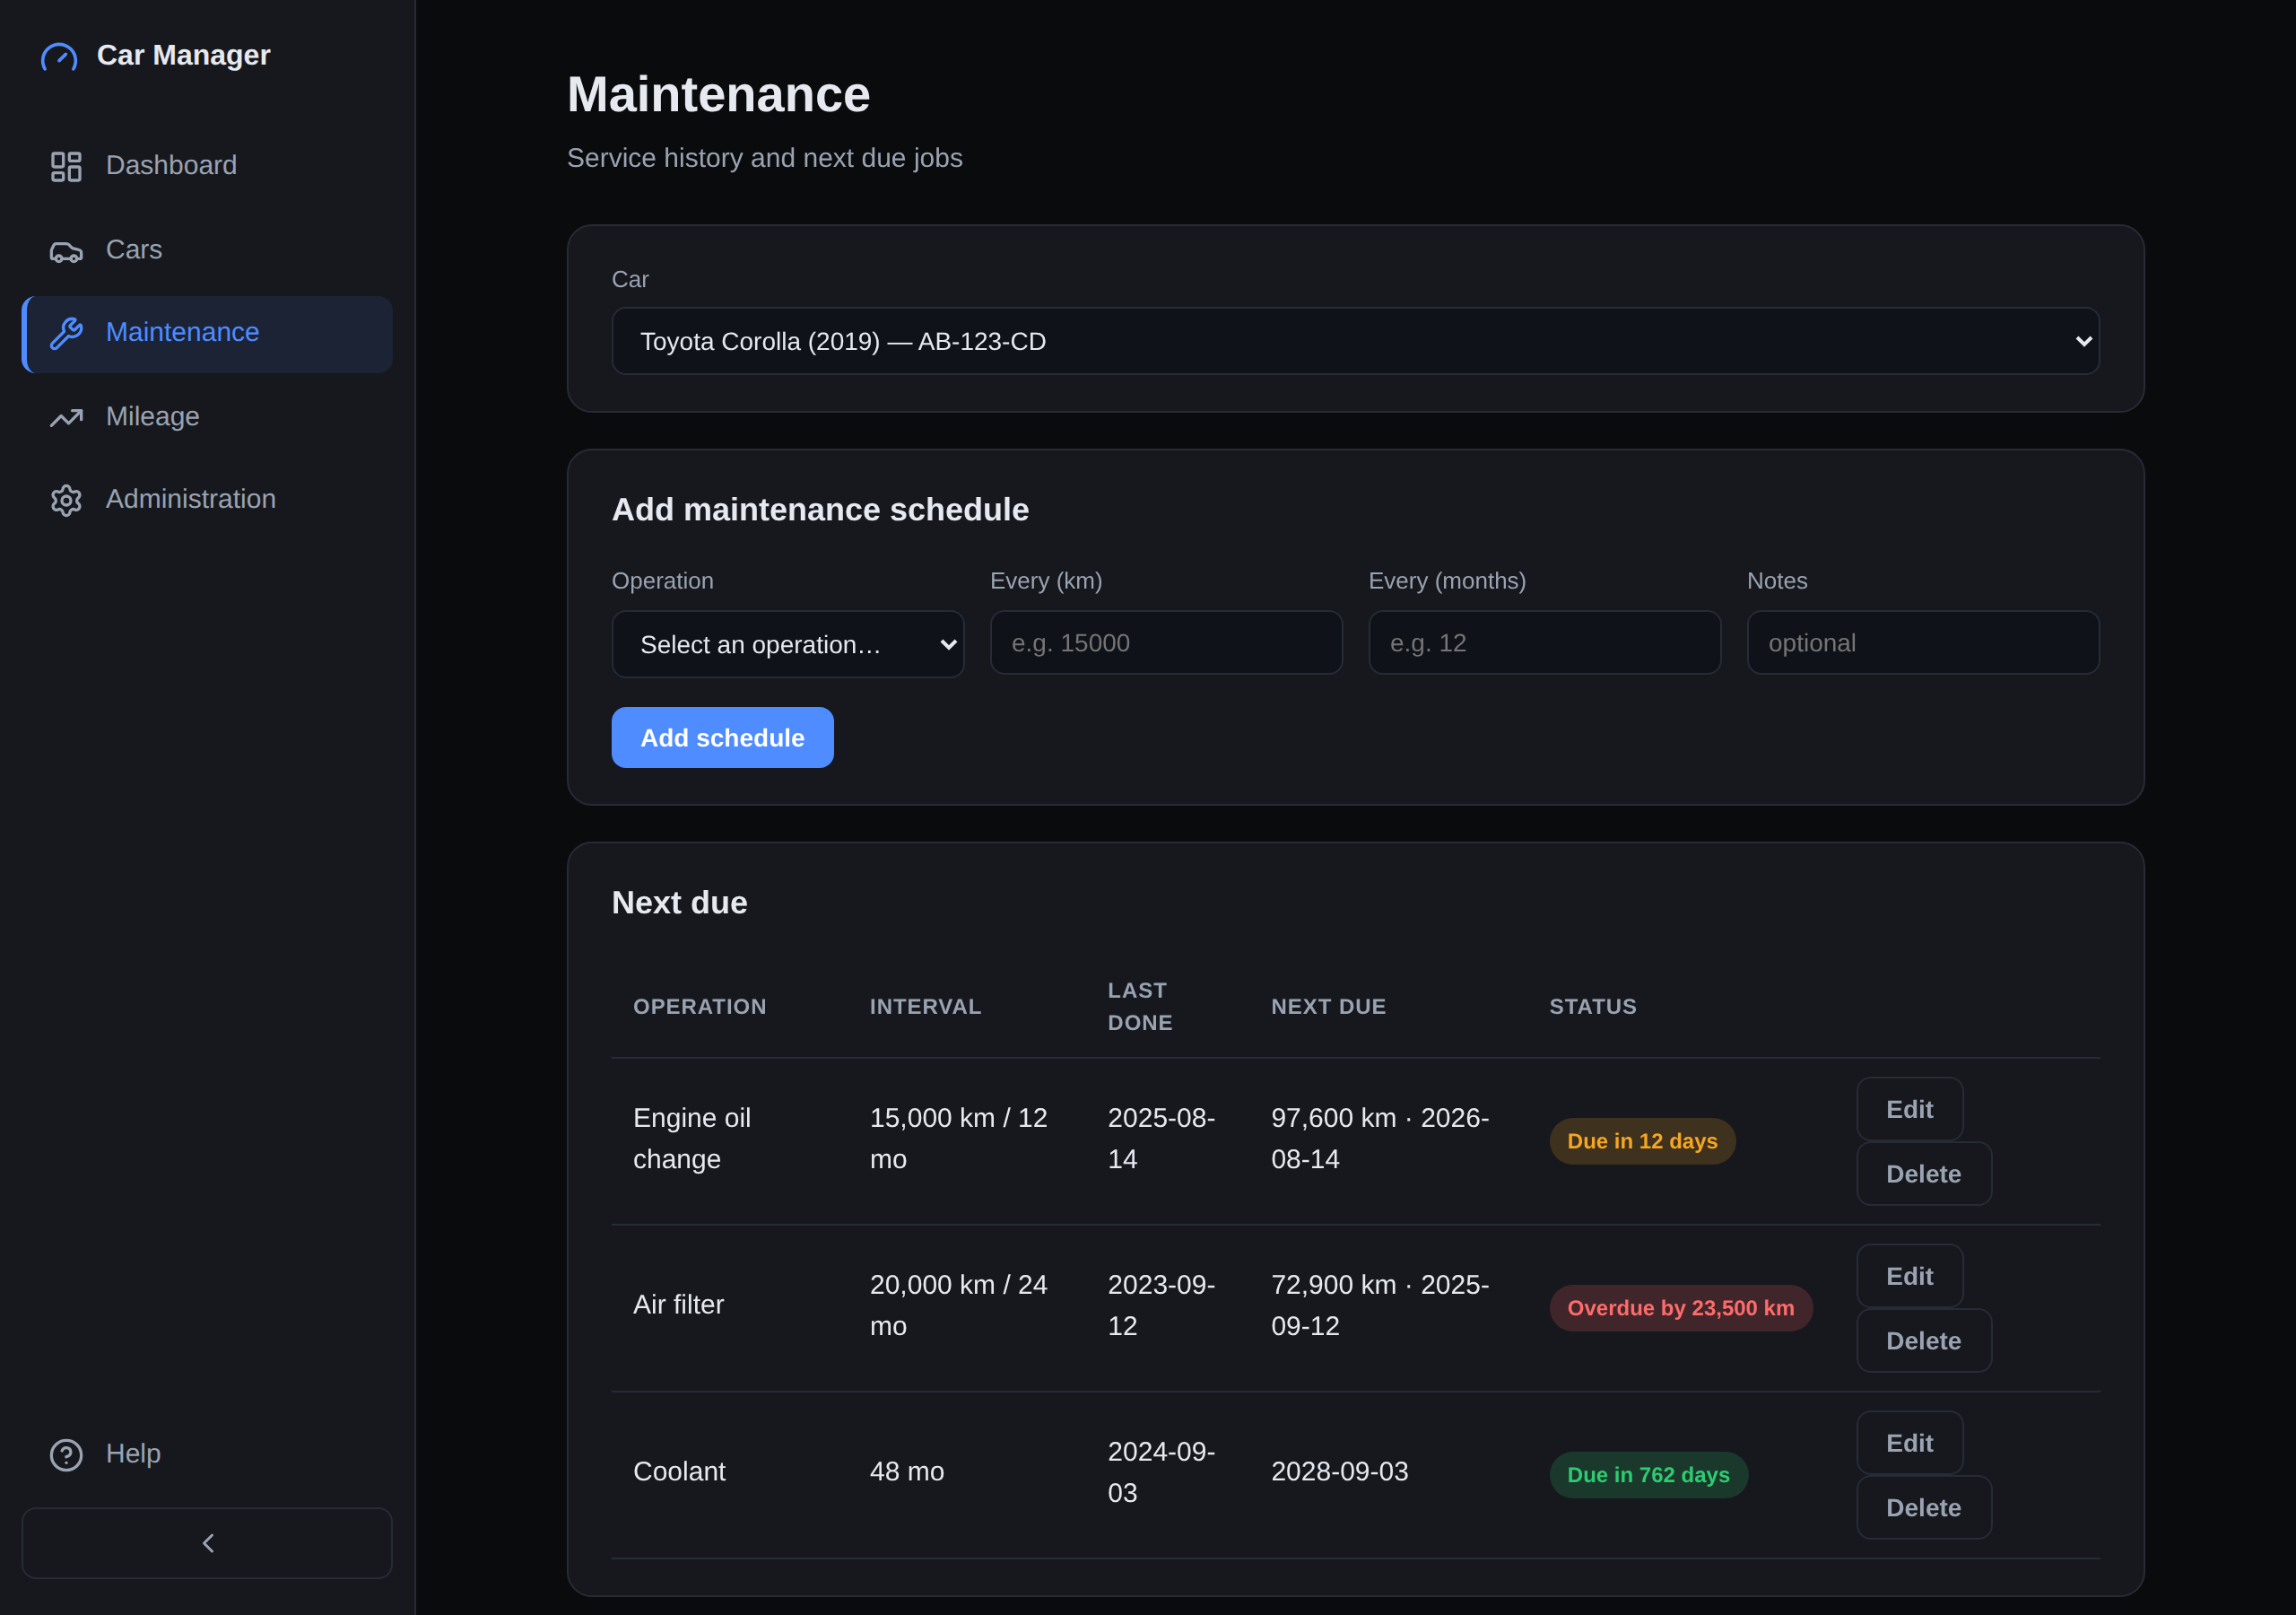Click the Cars vehicle icon
Screen dimensions: 2296x1615
point(66,251)
